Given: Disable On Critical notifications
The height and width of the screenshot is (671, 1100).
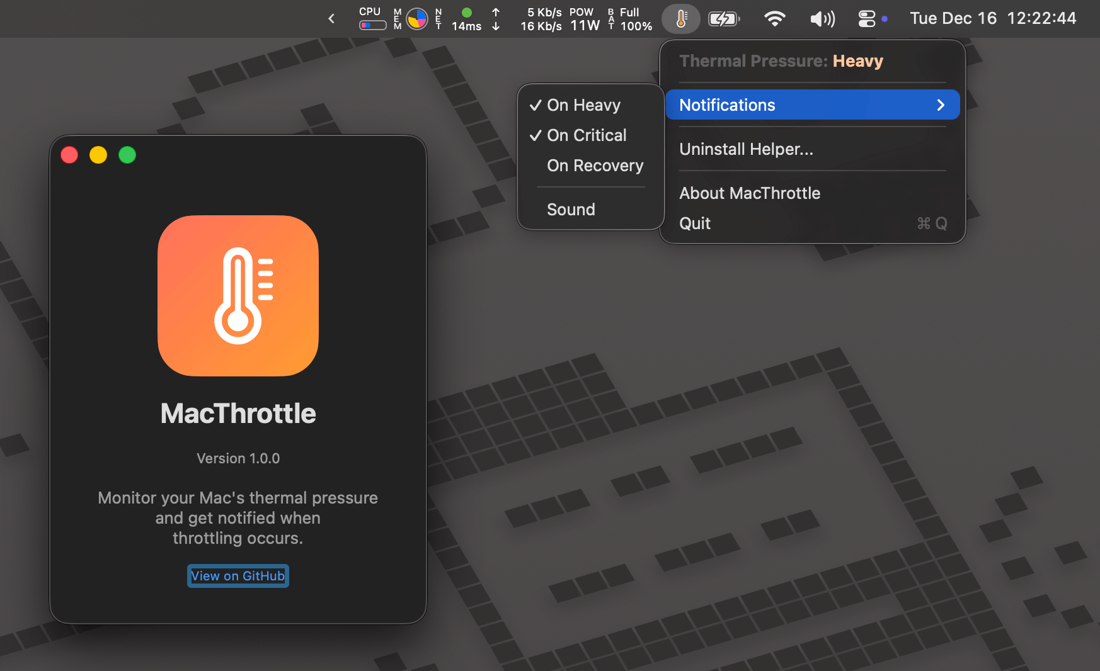Looking at the screenshot, I should 587,135.
